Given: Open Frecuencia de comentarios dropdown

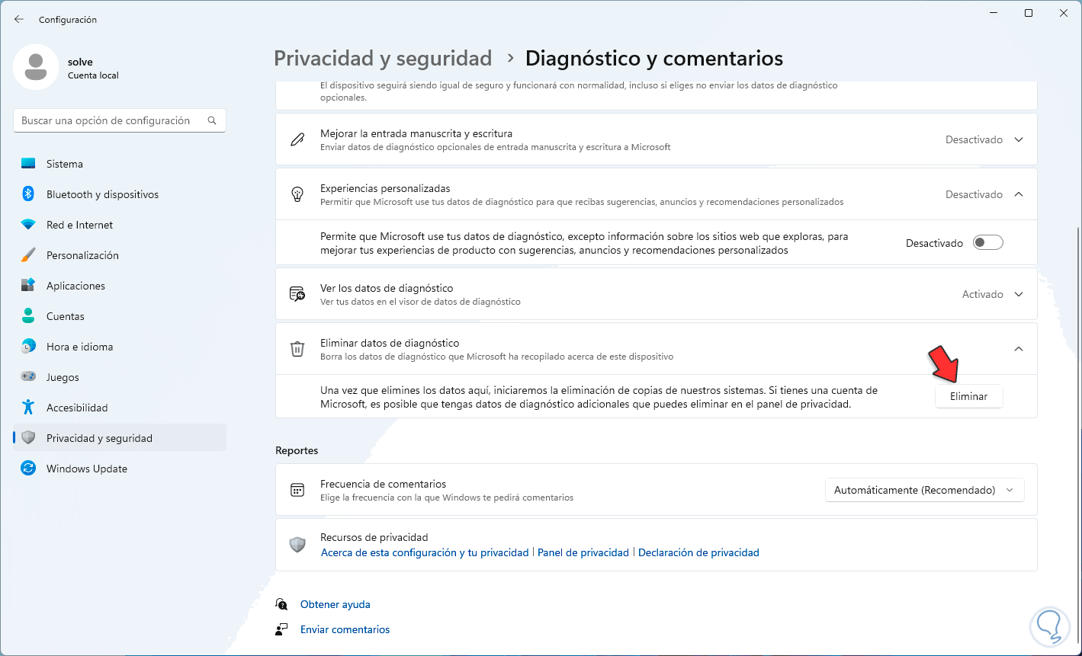Looking at the screenshot, I should click(x=924, y=491).
